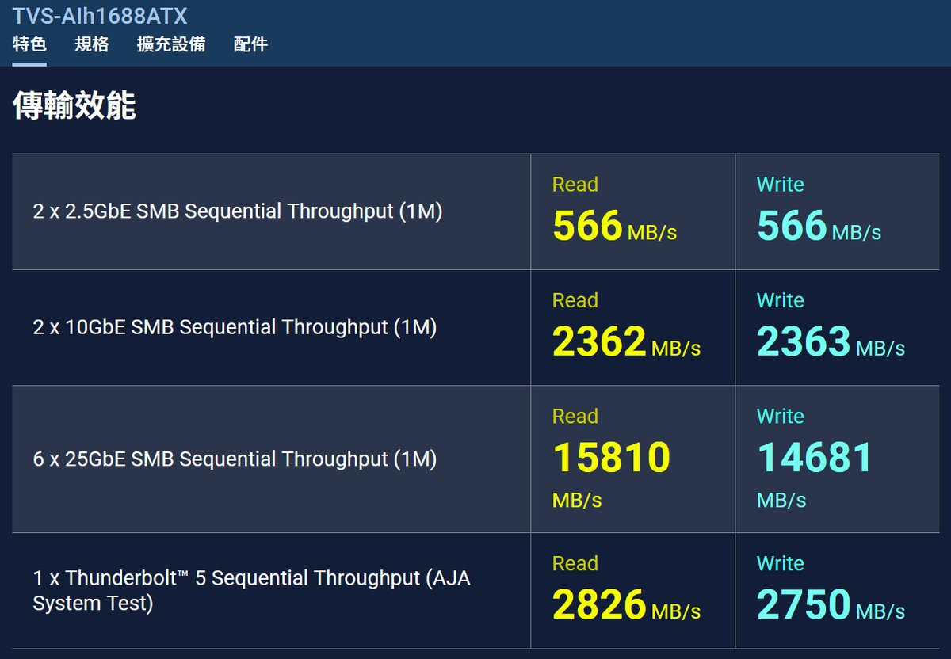The width and height of the screenshot is (951, 659).
Task: Go to the 配件 tab
Action: (x=250, y=44)
